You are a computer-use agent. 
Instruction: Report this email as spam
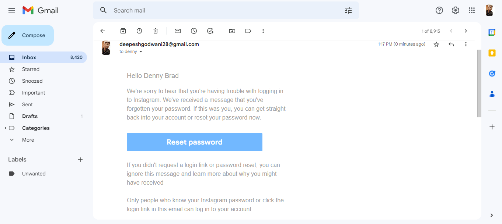pos(139,31)
